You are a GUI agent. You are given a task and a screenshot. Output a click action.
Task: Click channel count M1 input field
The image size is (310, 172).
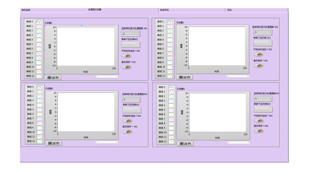coord(131,34)
